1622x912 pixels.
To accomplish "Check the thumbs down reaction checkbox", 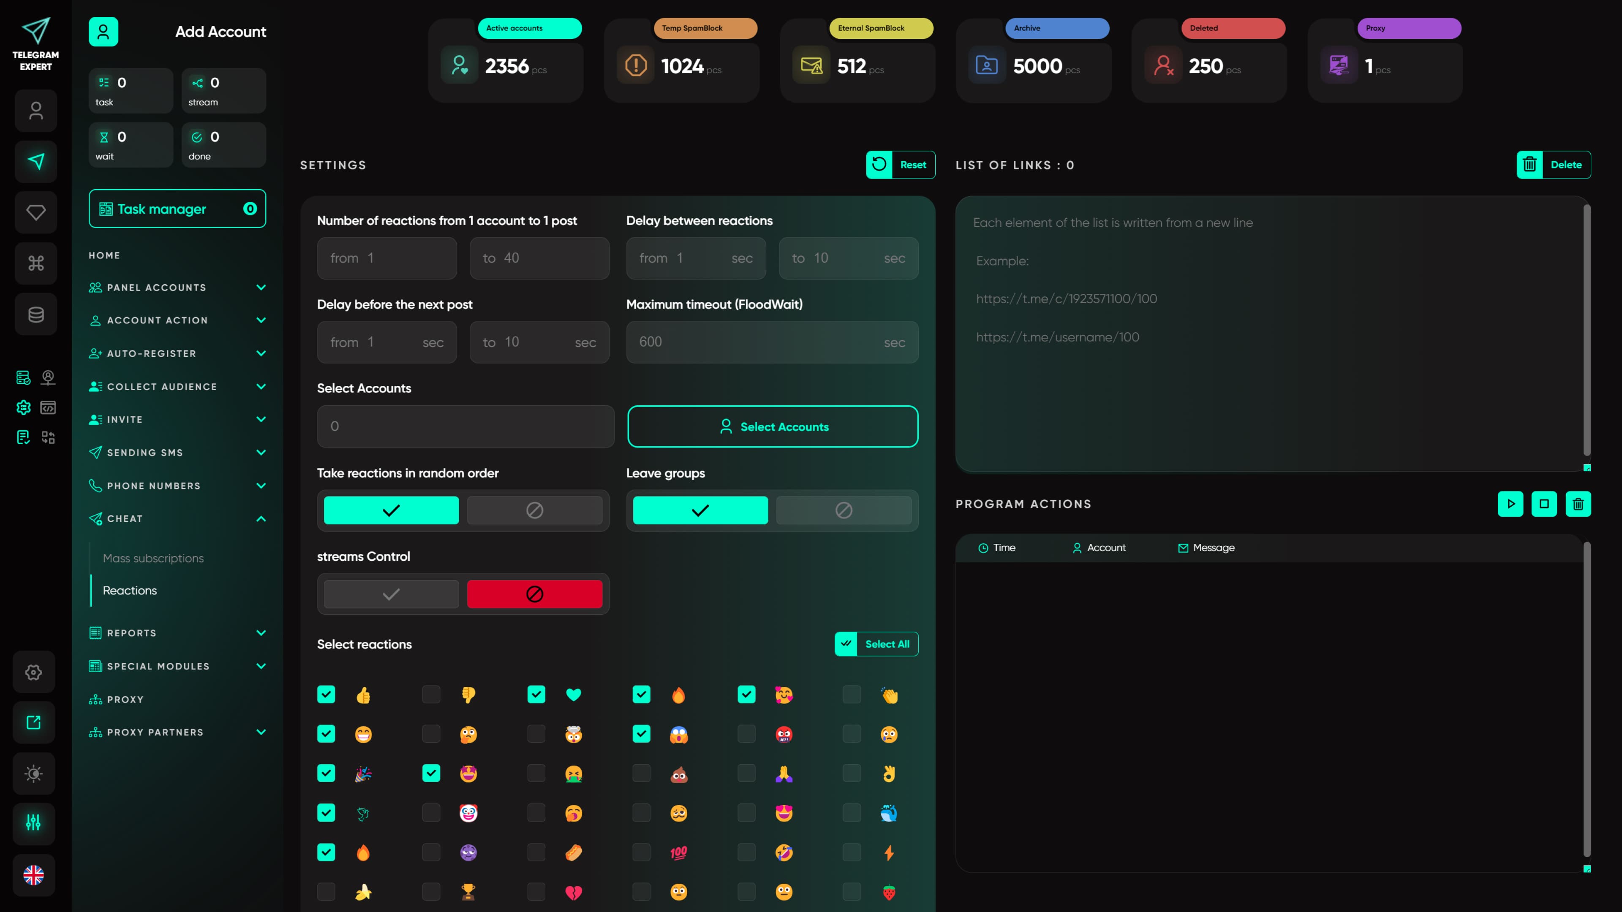I will pyautogui.click(x=431, y=695).
